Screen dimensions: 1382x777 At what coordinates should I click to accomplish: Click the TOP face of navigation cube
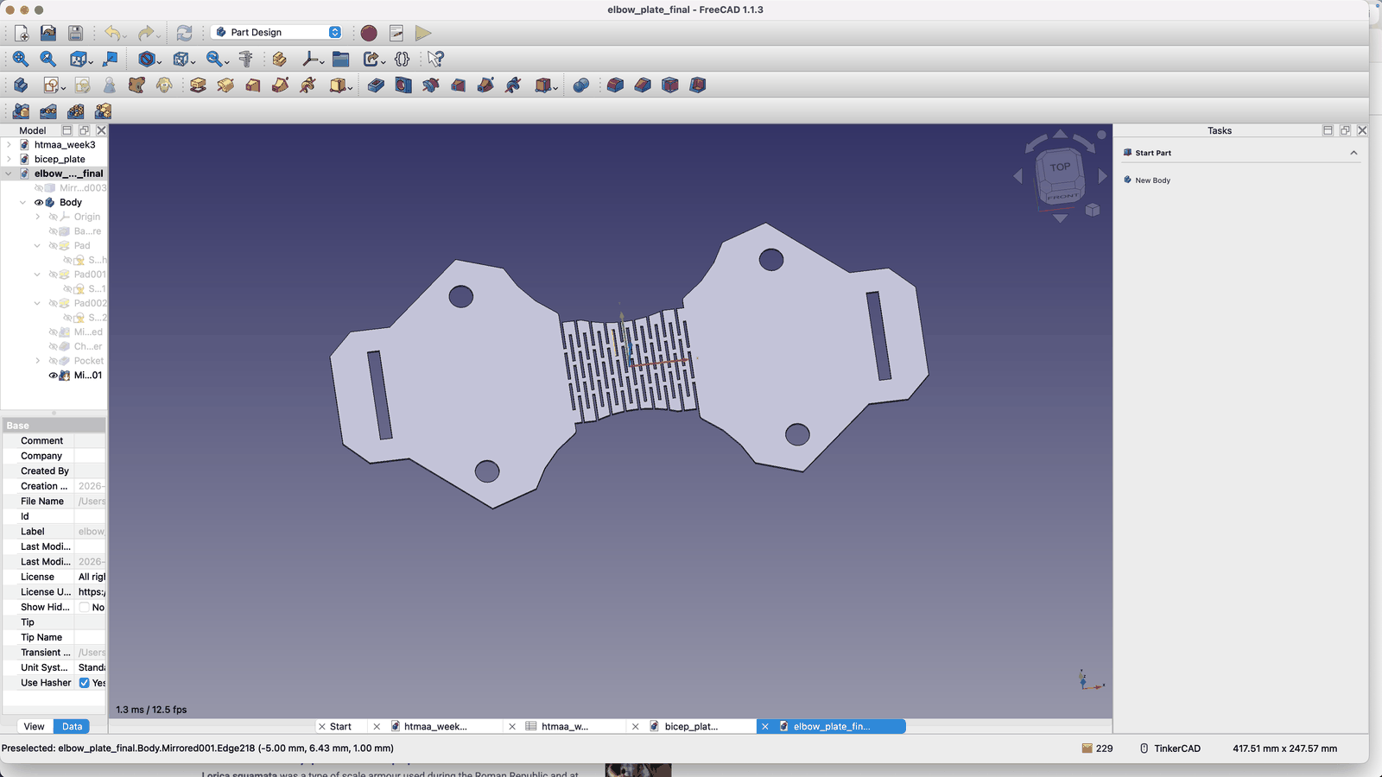[1060, 167]
